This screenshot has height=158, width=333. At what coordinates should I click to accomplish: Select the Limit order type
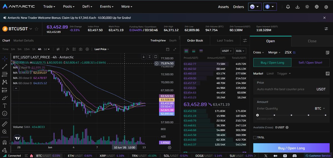coord(270,73)
